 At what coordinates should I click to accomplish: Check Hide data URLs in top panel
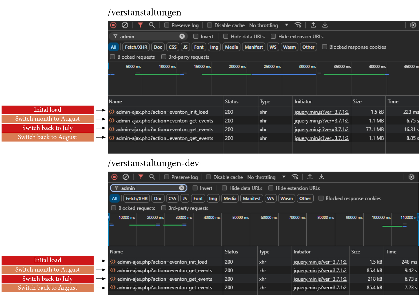[226, 36]
